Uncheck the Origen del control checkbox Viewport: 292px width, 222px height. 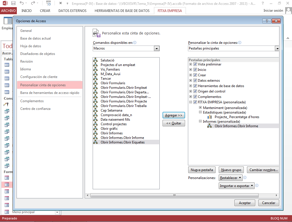point(195,91)
